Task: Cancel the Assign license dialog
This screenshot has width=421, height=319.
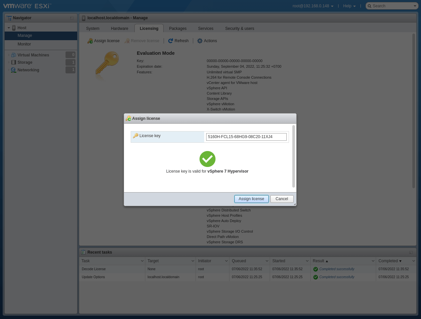Action: [282, 199]
